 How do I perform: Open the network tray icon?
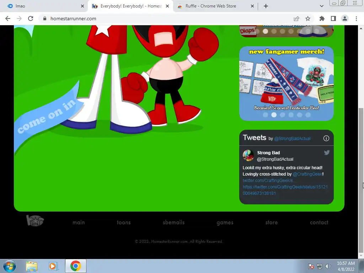tap(320, 266)
